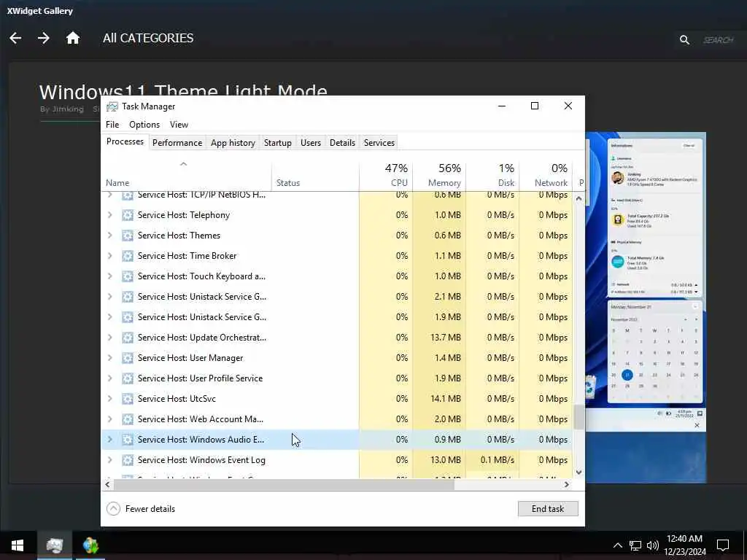This screenshot has width=747, height=560.
Task: Click the Web Account Manager gear icon
Action: click(127, 419)
